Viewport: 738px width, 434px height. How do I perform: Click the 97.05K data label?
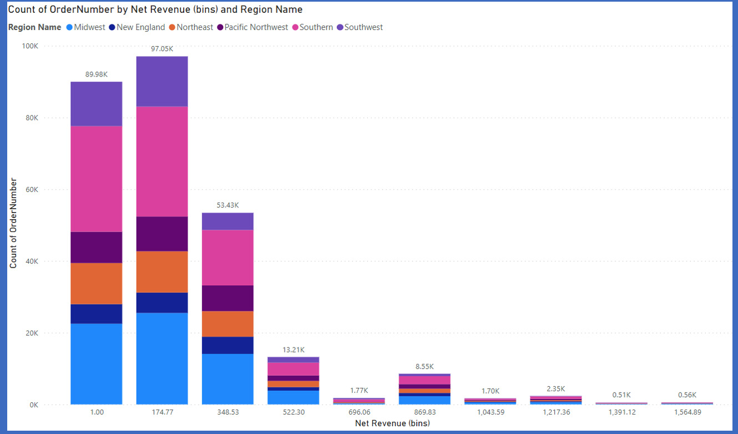tap(162, 49)
